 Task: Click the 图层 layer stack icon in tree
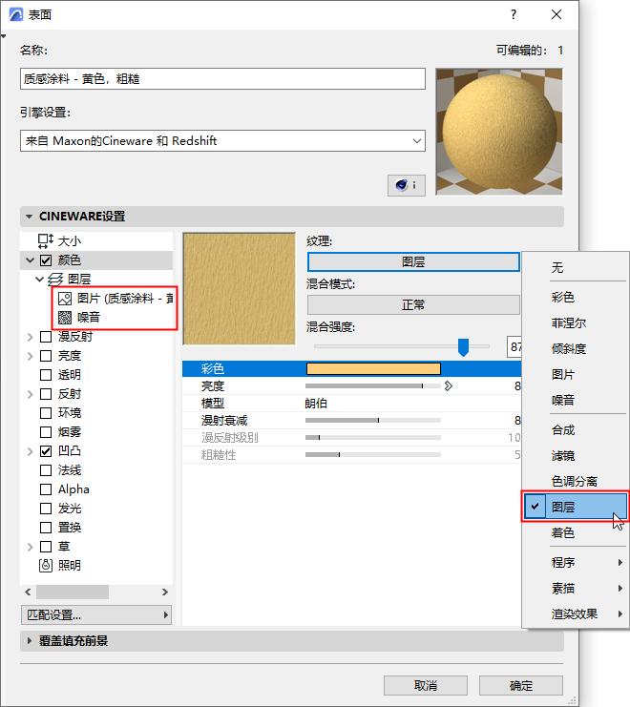56,280
